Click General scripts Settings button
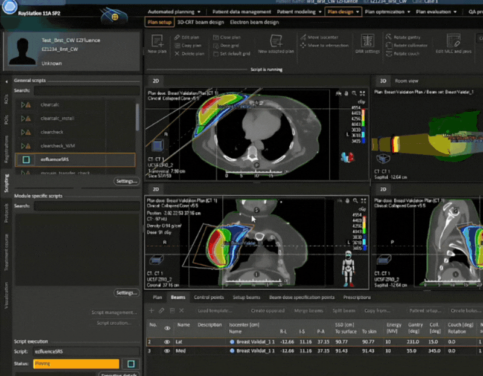 pyautogui.click(x=126, y=181)
